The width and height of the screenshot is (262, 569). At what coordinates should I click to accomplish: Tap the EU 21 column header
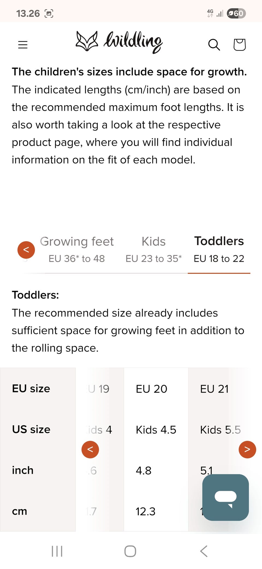point(214,389)
